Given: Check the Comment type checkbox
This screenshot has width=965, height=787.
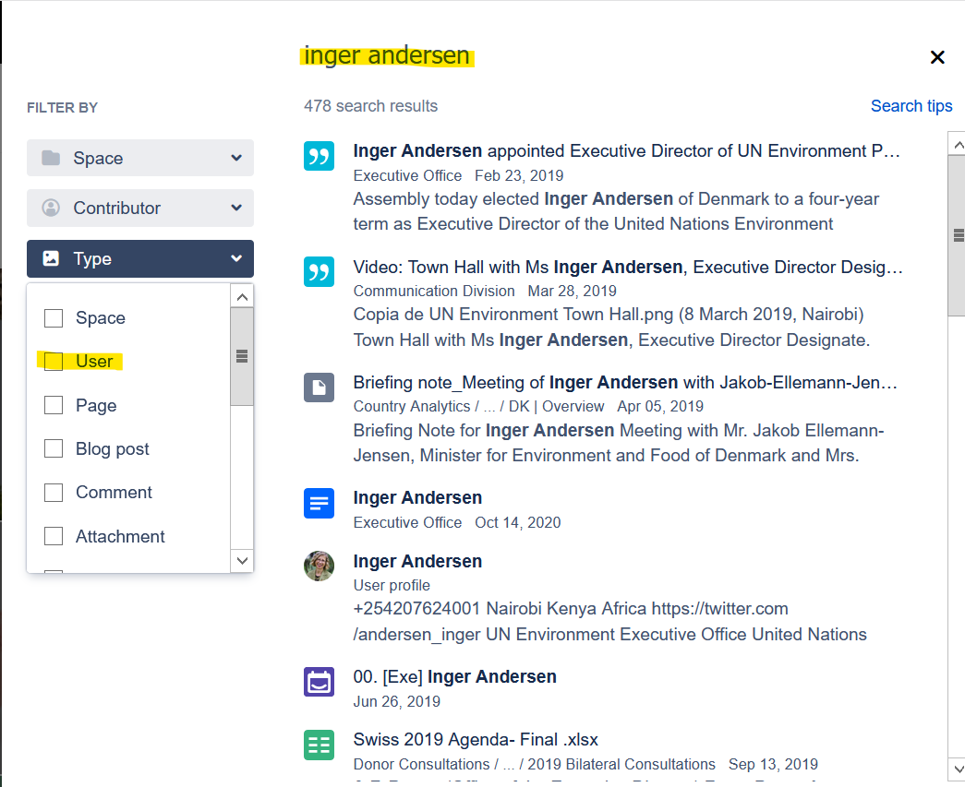Looking at the screenshot, I should pos(54,493).
